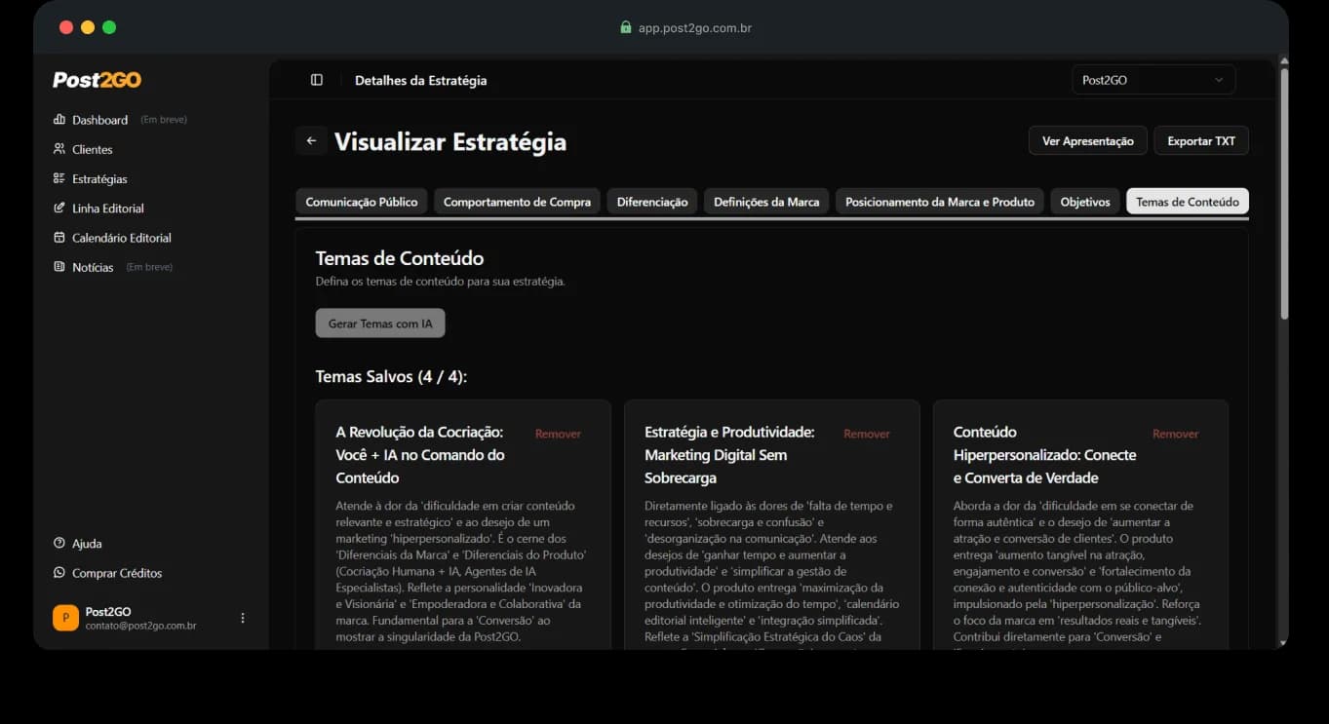
Task: Click the orange P user avatar
Action: click(65, 618)
